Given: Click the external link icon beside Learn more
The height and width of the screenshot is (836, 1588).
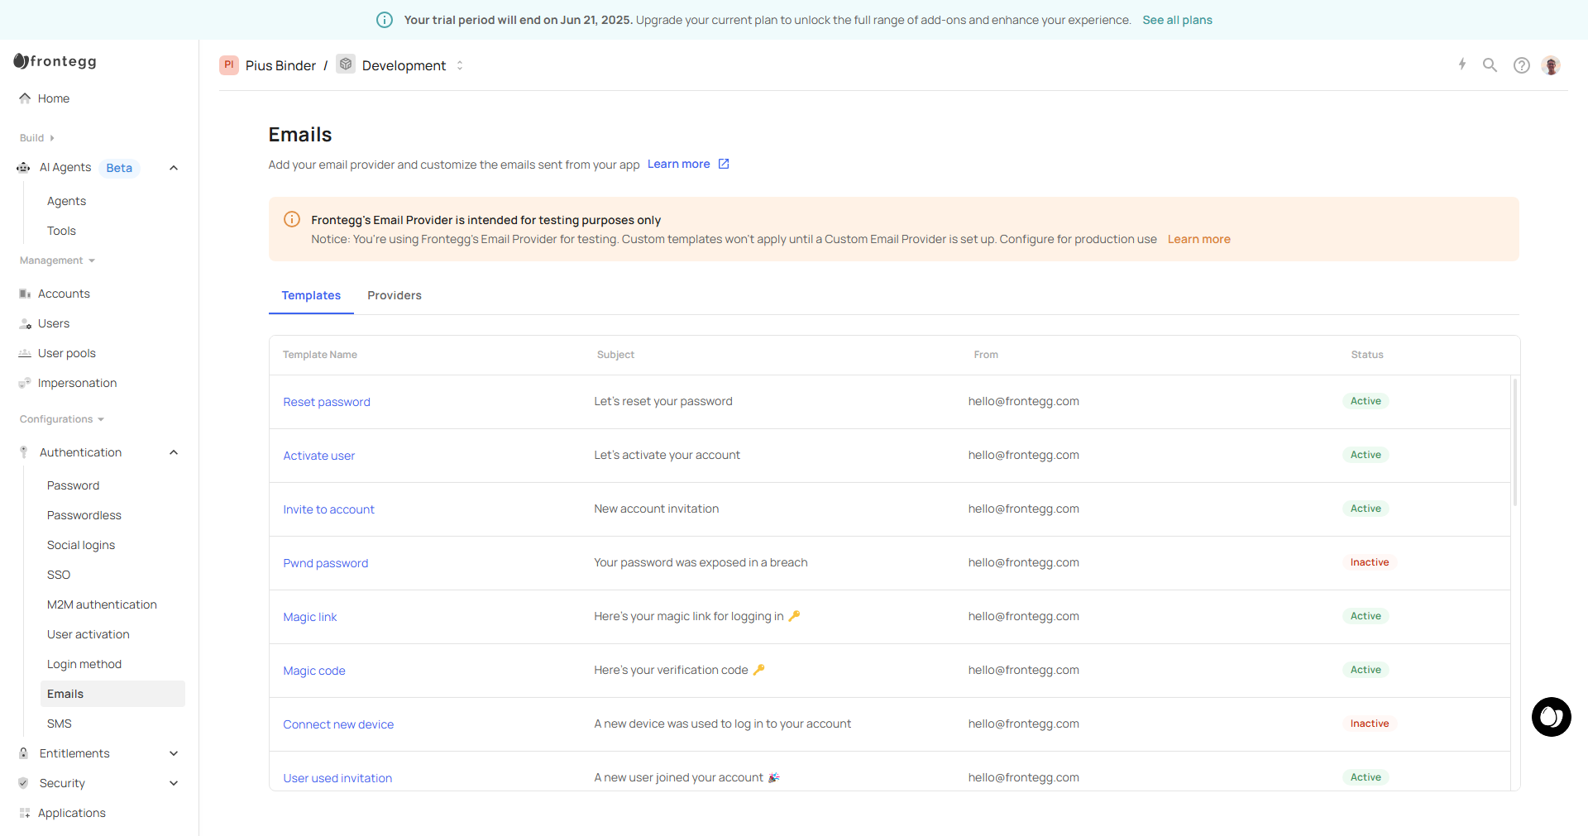Looking at the screenshot, I should pos(724,164).
